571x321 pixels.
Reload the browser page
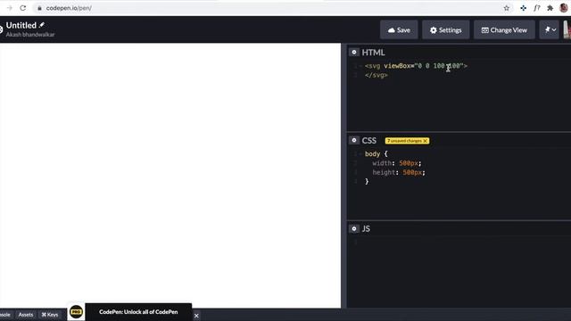[x=23, y=8]
